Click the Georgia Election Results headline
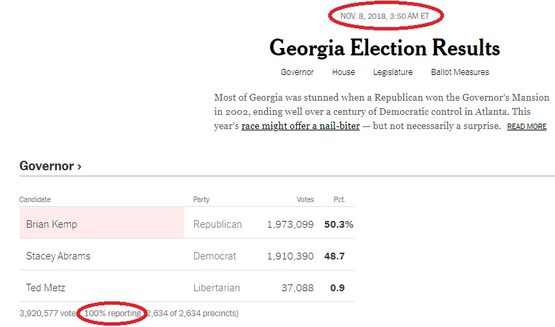This screenshot has height=327, width=555. coord(384,48)
